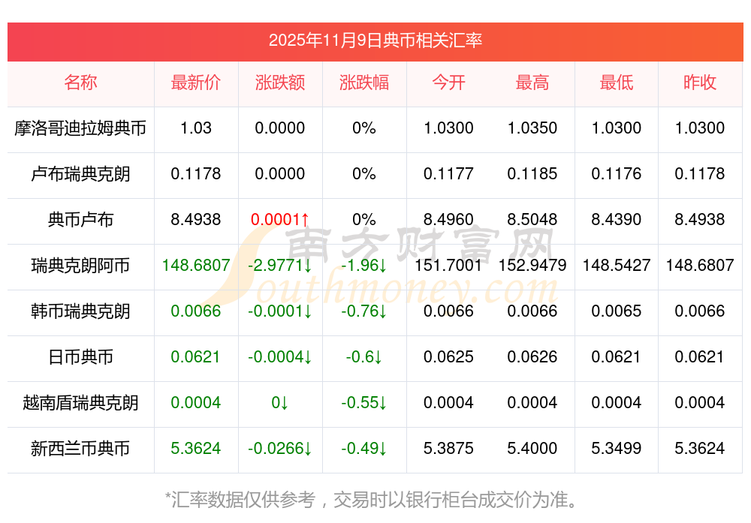Viewport: 751px width, 523px height.
Task: Click the row name 瑞典克朗阿币
Action: coord(80,266)
